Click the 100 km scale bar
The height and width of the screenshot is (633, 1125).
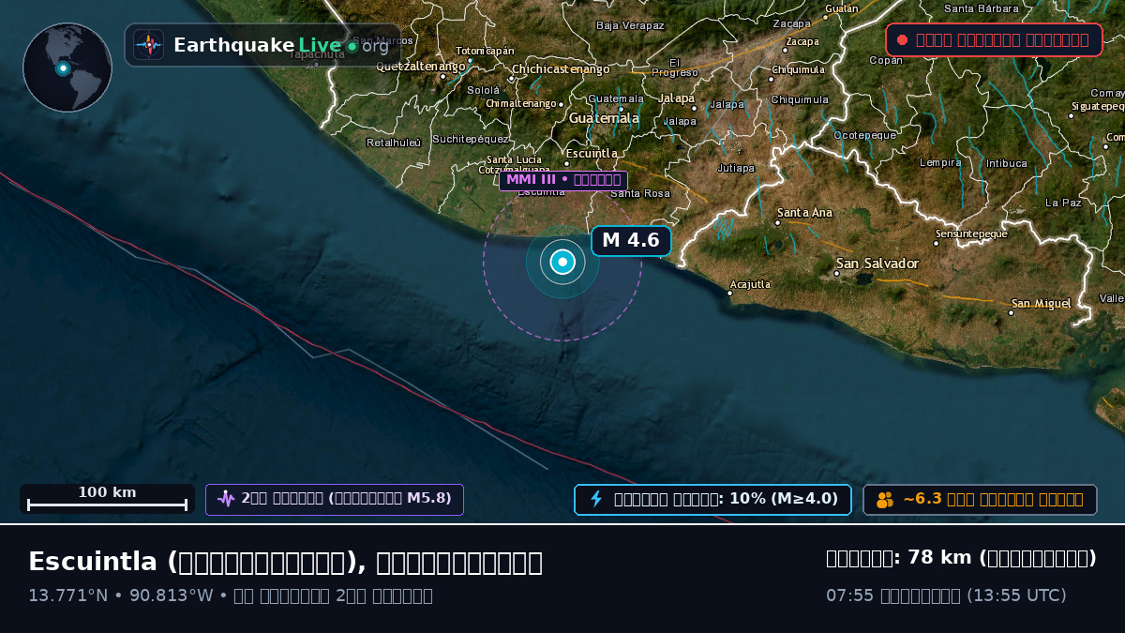(107, 499)
